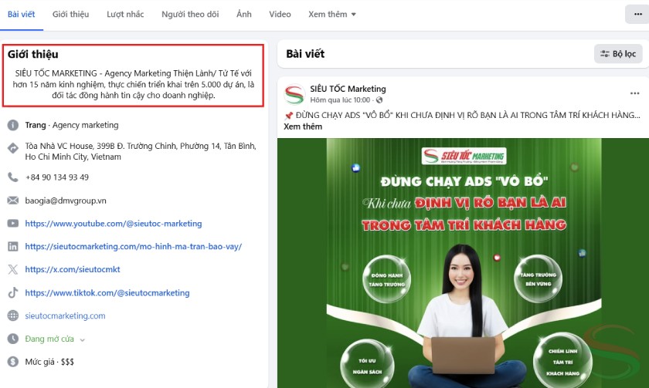Click the X (Twitter) icon
This screenshot has width=649, height=388.
[x=13, y=270]
